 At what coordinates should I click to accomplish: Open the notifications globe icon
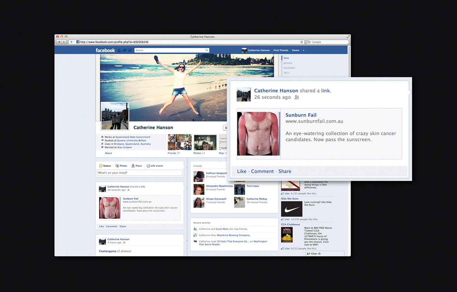(130, 51)
